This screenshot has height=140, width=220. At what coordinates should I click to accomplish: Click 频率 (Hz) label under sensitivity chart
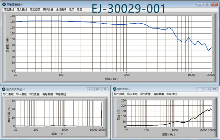coord(112,79)
